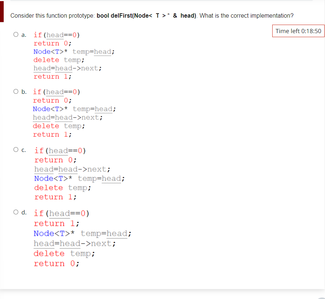Click the dark red bar at top left
This screenshot has width=325, height=299.
[x=2, y=12]
